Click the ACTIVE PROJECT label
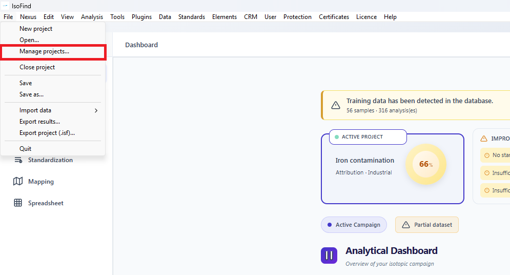Image resolution: width=510 pixels, height=275 pixels. pos(362,137)
